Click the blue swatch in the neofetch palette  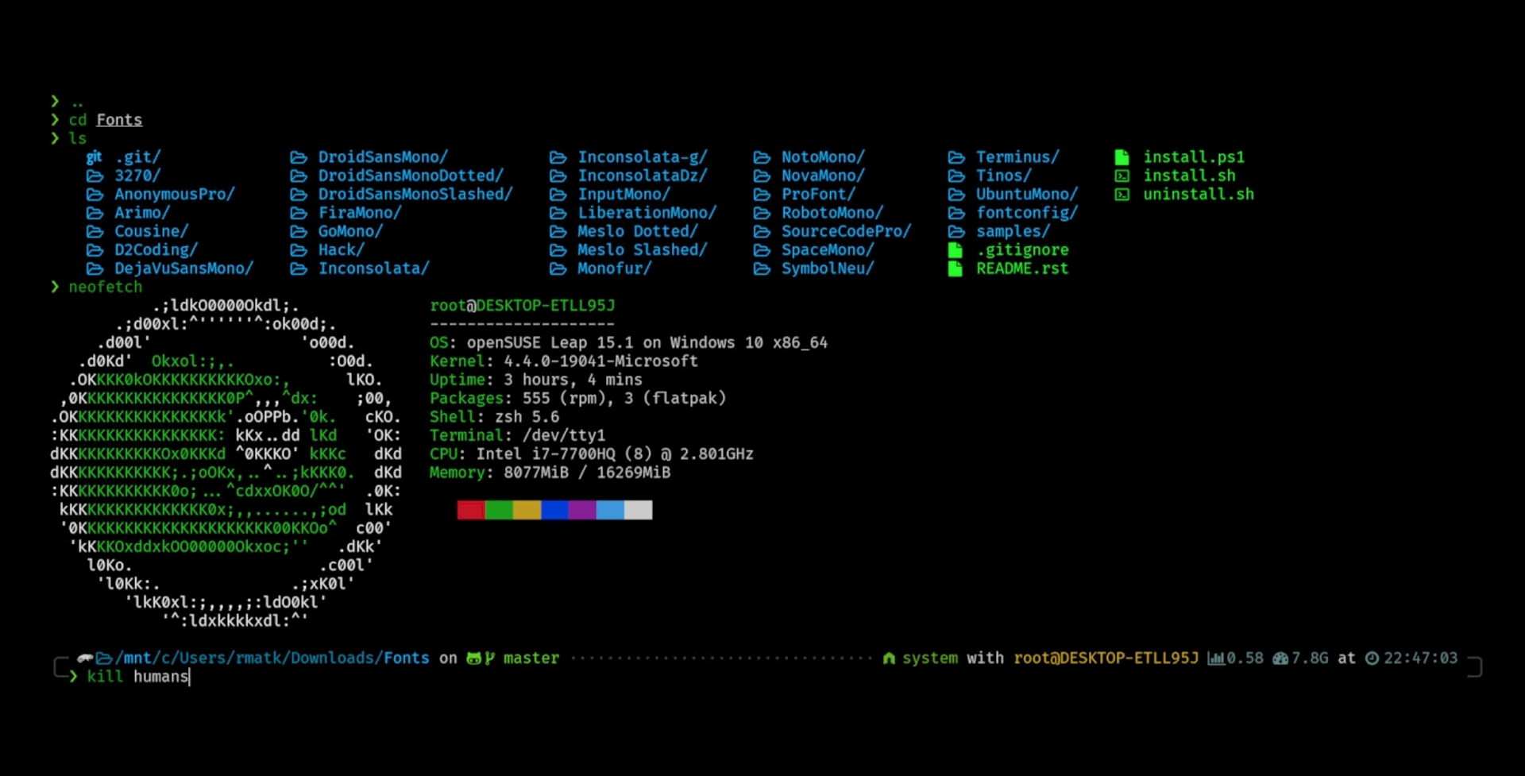click(556, 510)
